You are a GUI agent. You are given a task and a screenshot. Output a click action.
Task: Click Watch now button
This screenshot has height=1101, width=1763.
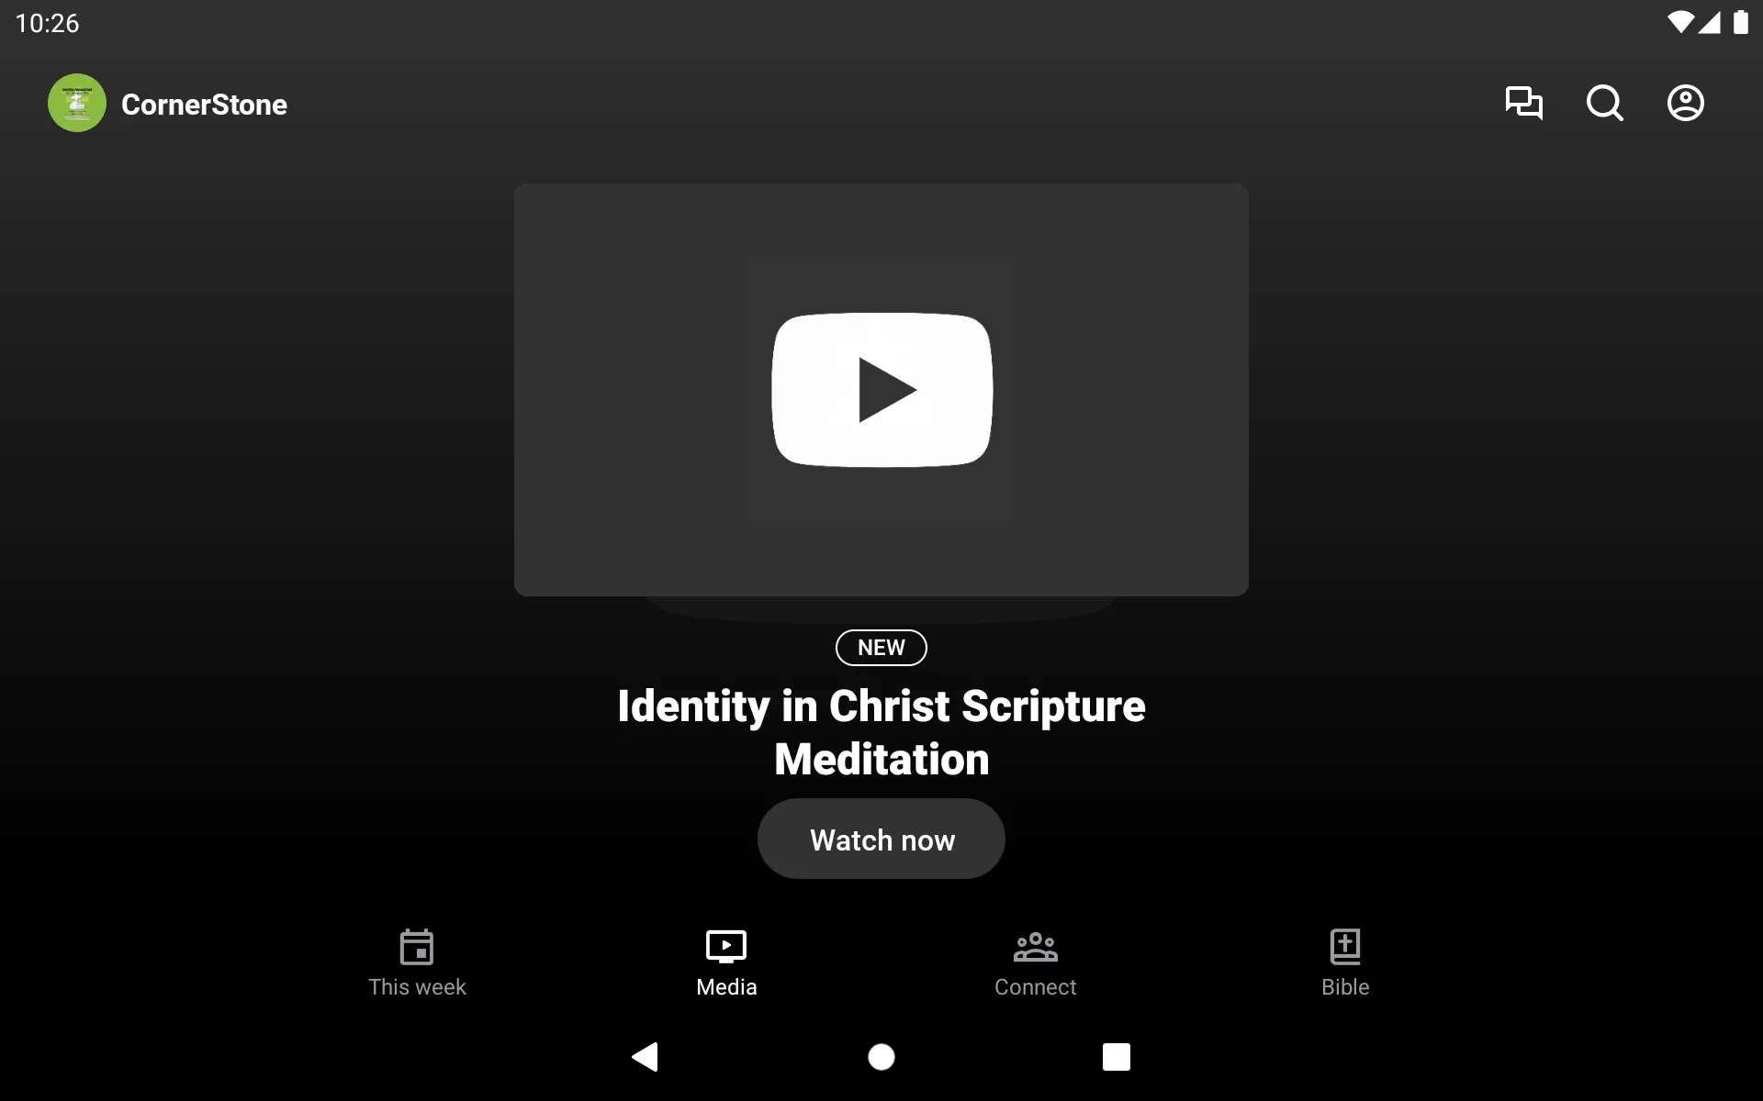pos(882,839)
